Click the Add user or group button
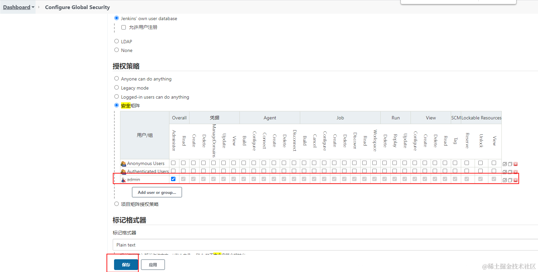Image resolution: width=538 pixels, height=272 pixels. coord(157,192)
